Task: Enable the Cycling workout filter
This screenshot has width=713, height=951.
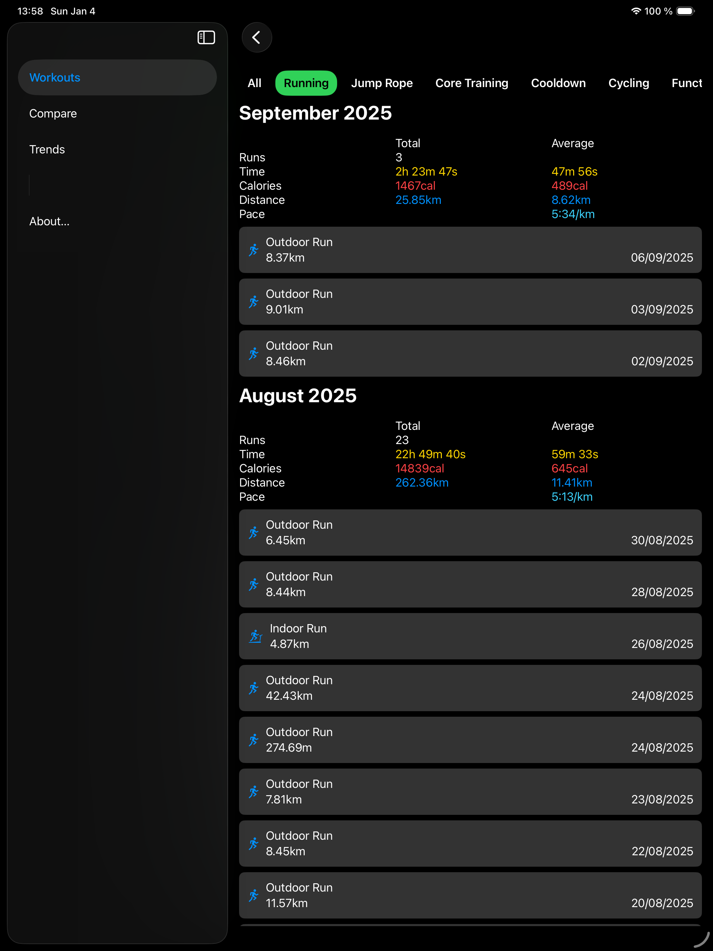Action: (629, 83)
